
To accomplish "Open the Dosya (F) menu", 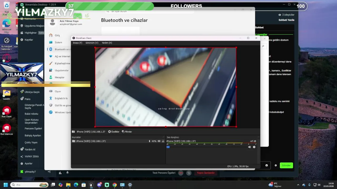I will (x=77, y=43).
